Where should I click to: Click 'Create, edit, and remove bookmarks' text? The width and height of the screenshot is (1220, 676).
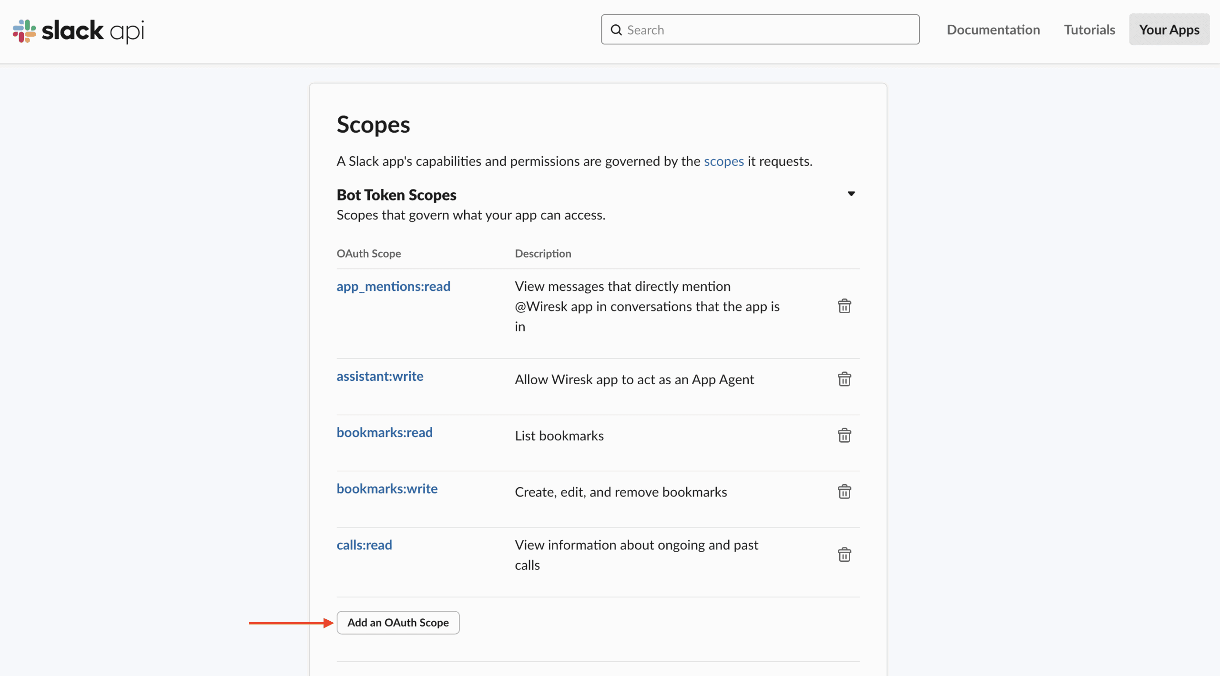621,492
